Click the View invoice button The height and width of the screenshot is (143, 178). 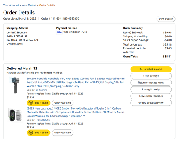click(x=166, y=19)
